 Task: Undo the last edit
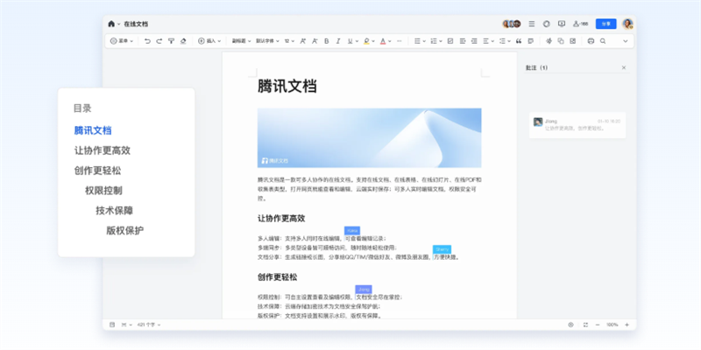(147, 41)
